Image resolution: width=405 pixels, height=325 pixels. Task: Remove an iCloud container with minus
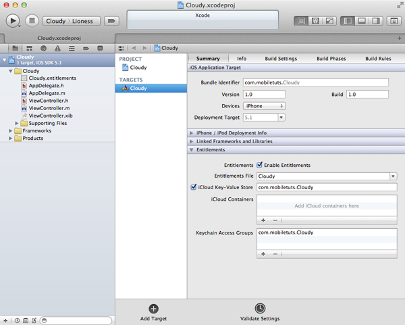pyautogui.click(x=275, y=220)
